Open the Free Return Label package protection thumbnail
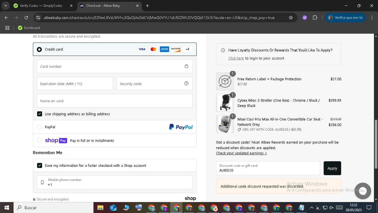 click(225, 81)
